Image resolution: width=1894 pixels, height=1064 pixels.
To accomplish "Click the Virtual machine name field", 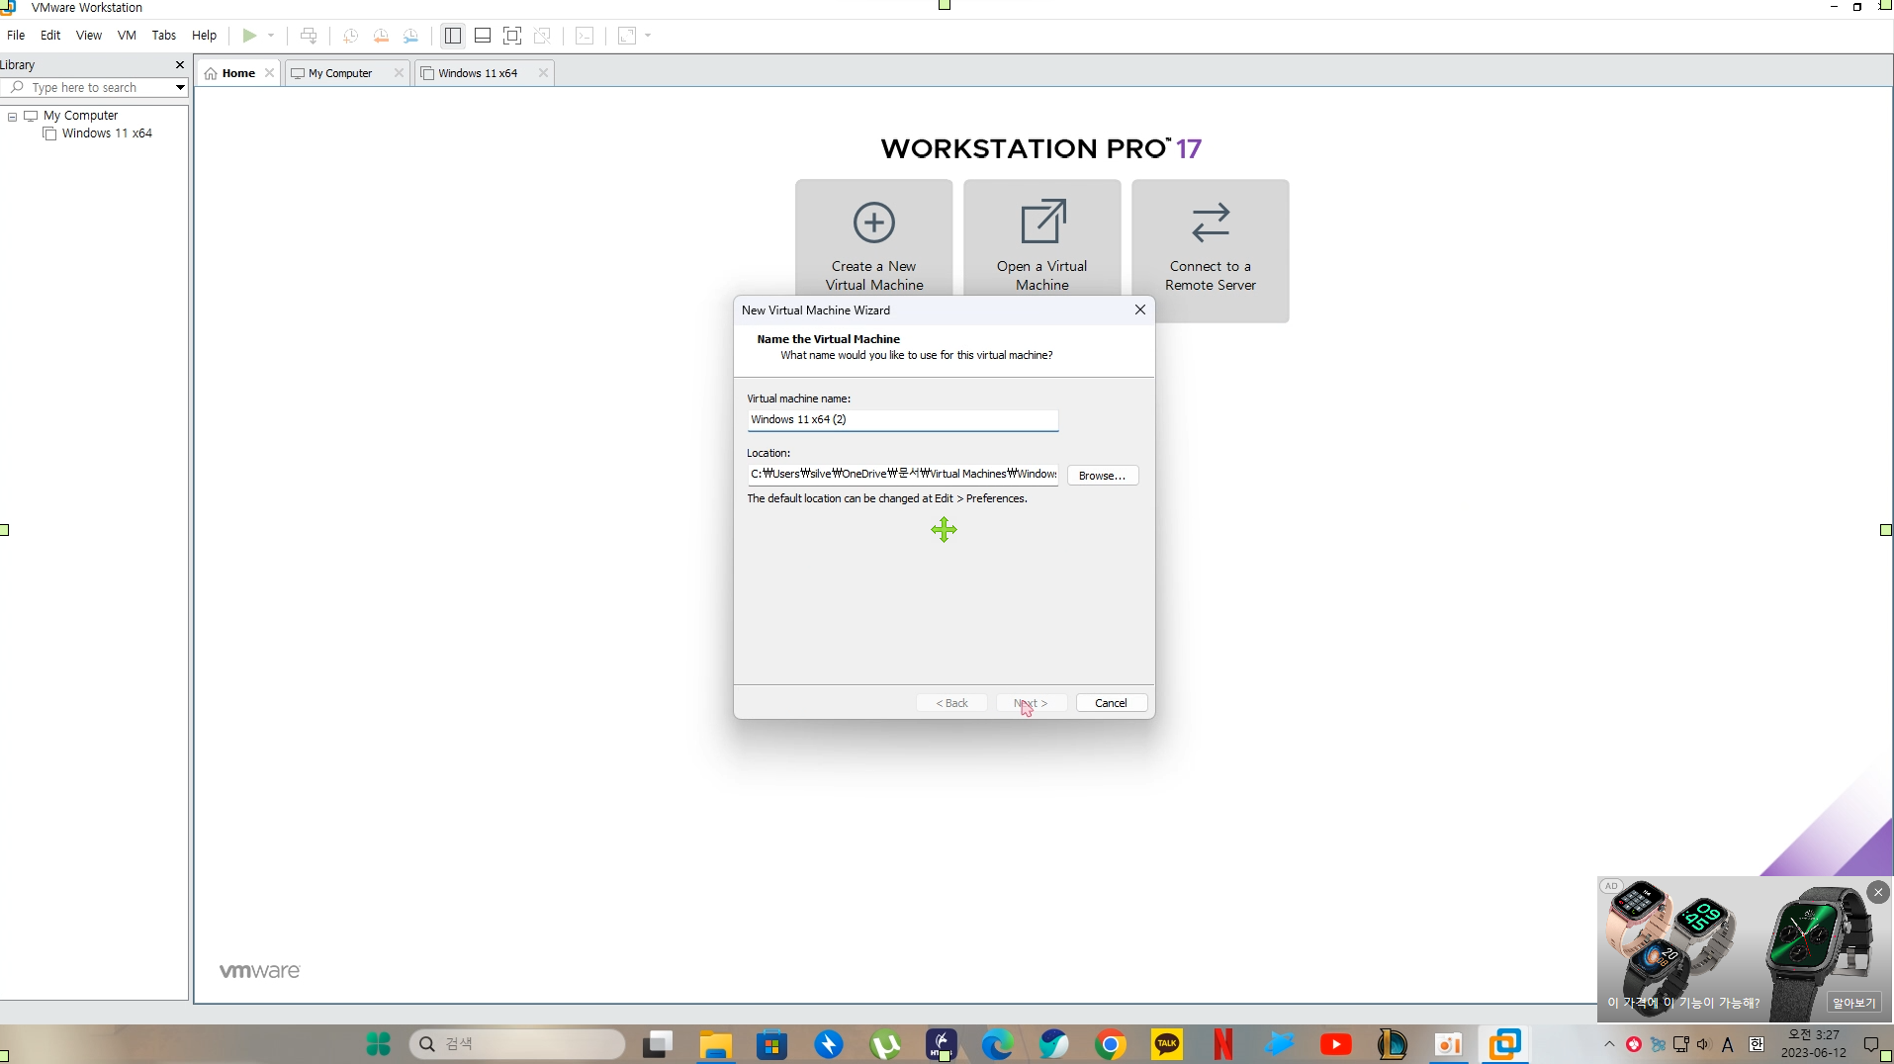I will click(x=903, y=420).
